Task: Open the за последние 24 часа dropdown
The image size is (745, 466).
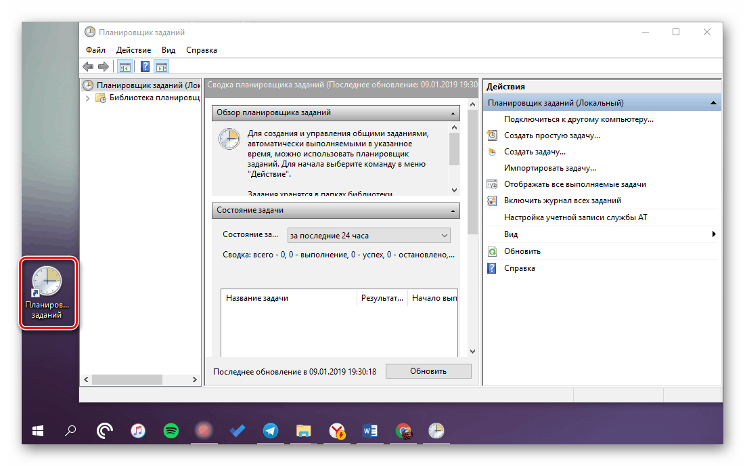Action: tap(369, 236)
